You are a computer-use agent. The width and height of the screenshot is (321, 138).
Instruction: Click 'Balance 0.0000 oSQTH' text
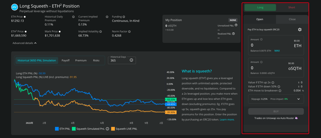click(263, 73)
